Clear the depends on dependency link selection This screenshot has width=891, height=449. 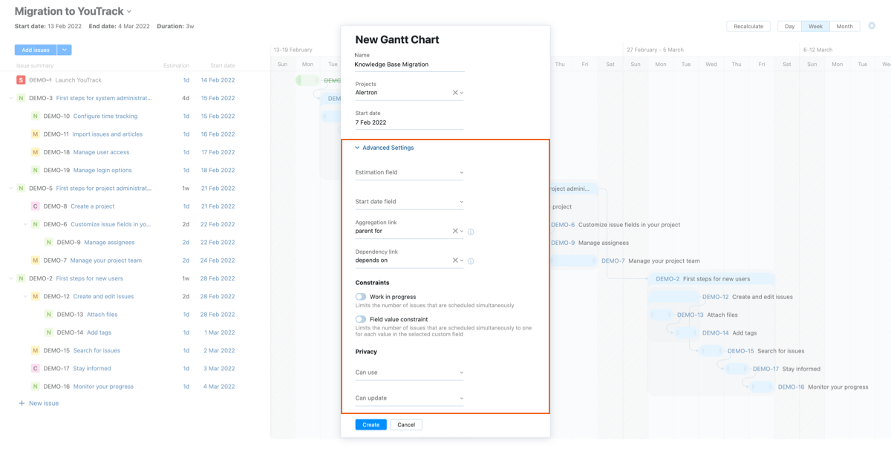point(455,260)
